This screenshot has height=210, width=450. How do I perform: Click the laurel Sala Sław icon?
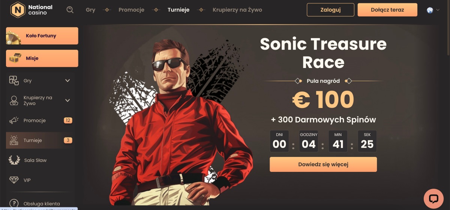click(14, 160)
